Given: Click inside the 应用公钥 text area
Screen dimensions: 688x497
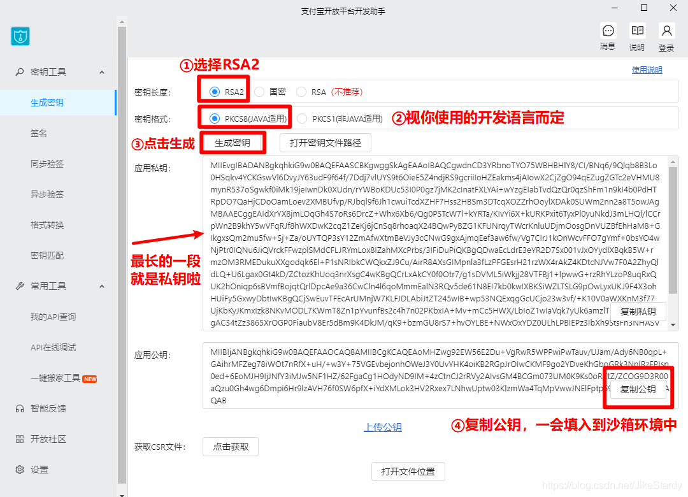Looking at the screenshot, I should point(441,376).
